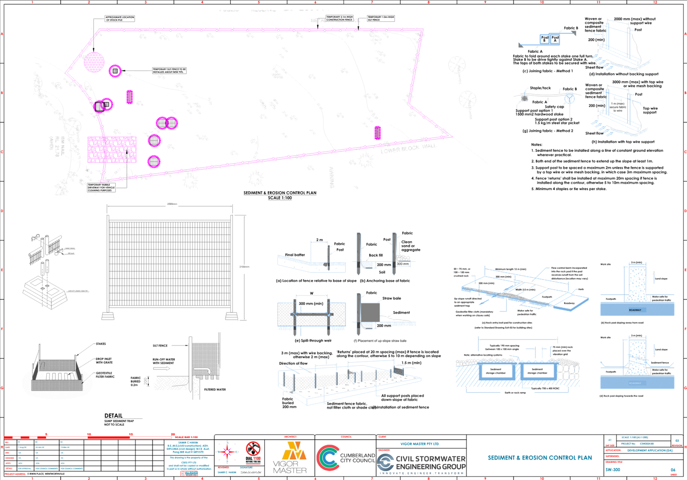Click the Sediment & Erosion Control Plan title block
687x480 pixels.
pyautogui.click(x=540, y=457)
